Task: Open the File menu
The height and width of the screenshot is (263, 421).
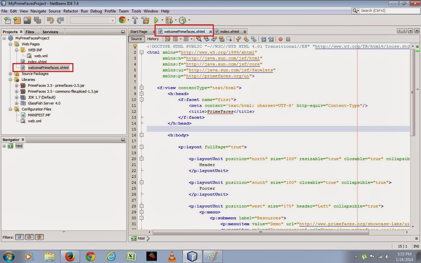Action: [4, 11]
